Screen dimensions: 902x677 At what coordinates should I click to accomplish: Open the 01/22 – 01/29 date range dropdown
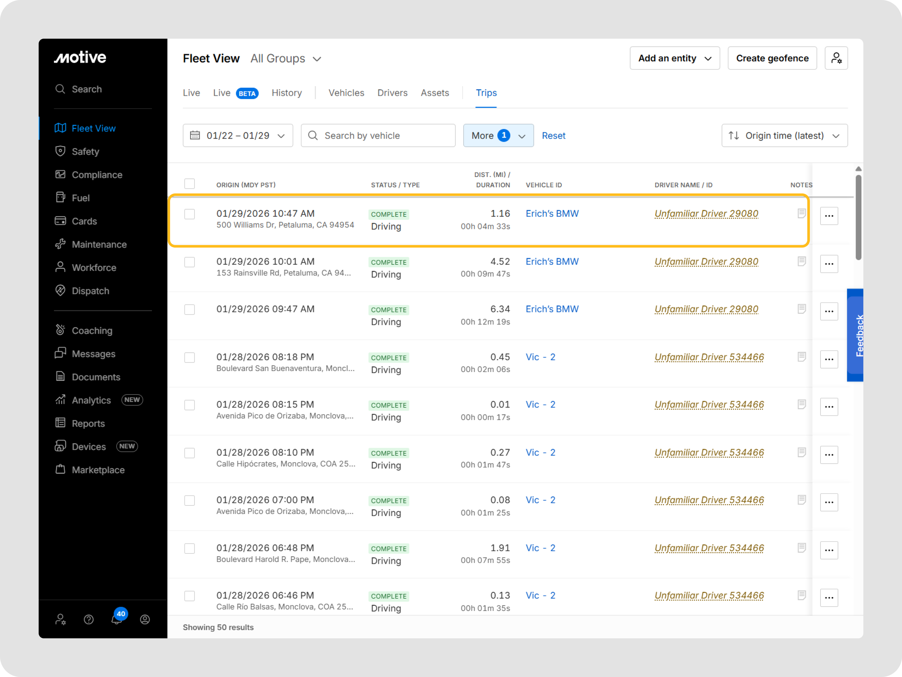(238, 135)
